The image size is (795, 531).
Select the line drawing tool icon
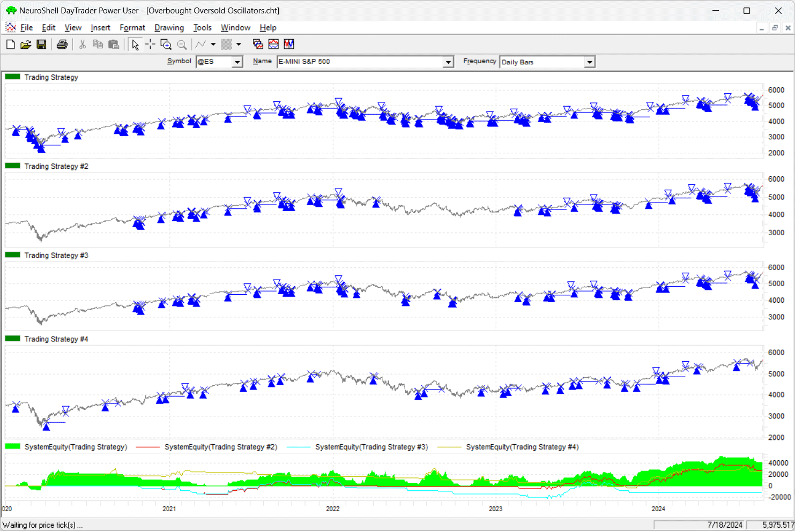point(201,44)
